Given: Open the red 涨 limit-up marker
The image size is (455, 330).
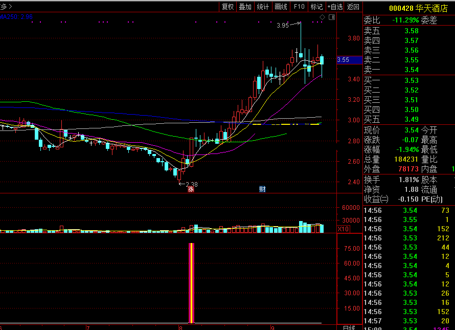Looking at the screenshot, I should pos(191,189).
